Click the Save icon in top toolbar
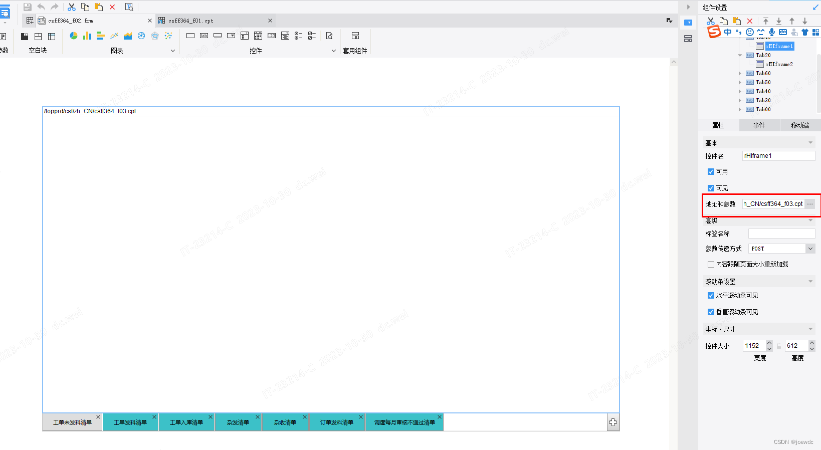The height and width of the screenshot is (450, 821). [x=28, y=7]
